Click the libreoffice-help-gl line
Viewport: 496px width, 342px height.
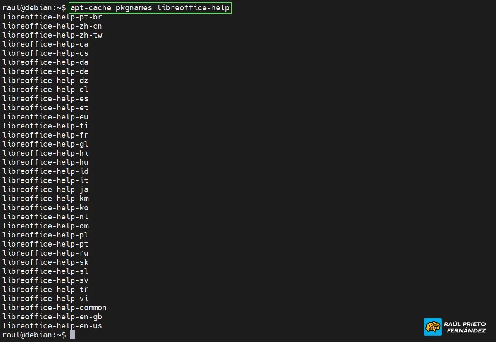[x=45, y=144]
